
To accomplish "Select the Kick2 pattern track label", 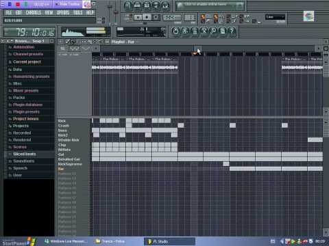I will (63, 135).
